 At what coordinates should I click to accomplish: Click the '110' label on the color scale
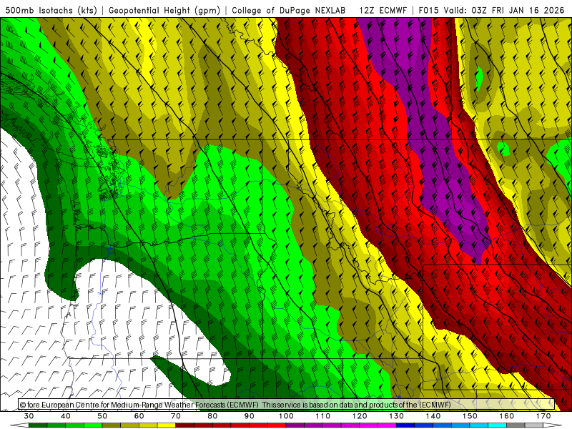pos(323,416)
